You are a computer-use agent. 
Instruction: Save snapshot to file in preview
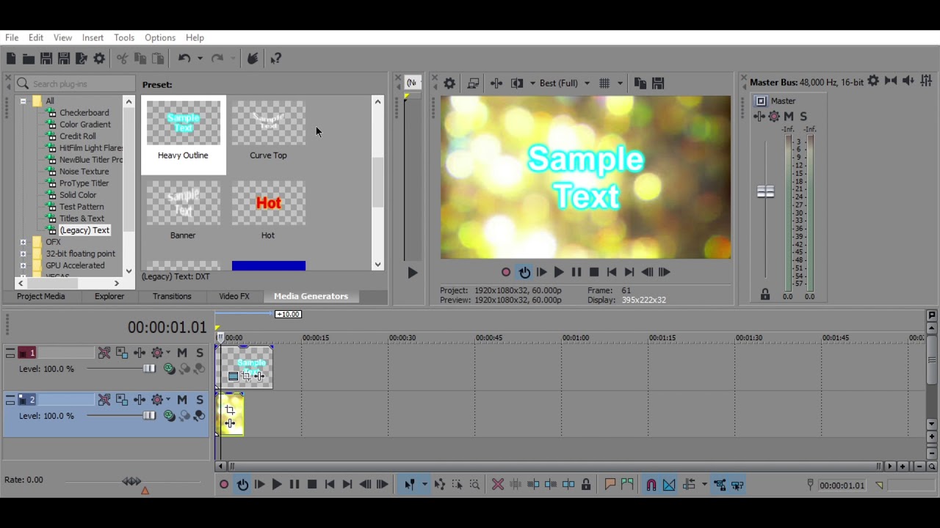coord(658,84)
